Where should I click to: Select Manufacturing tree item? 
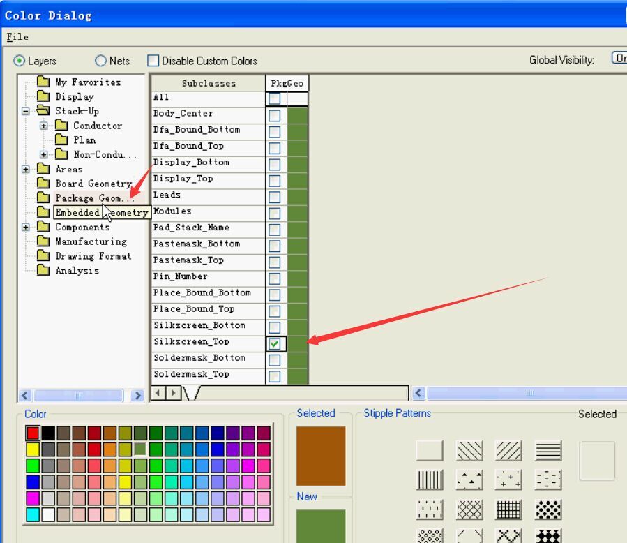pyautogui.click(x=91, y=241)
